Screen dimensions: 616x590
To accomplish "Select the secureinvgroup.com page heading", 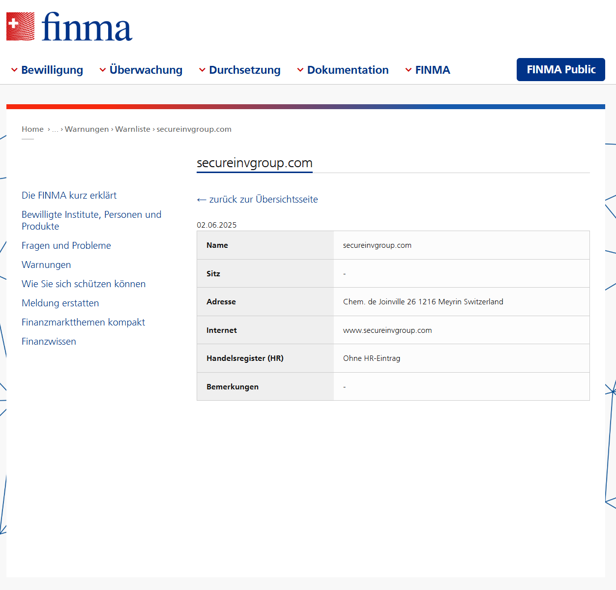I will tap(255, 163).
